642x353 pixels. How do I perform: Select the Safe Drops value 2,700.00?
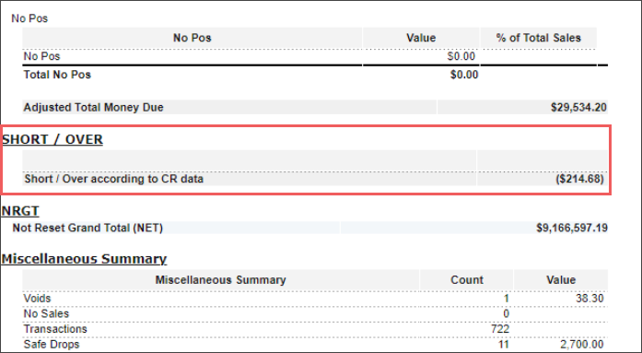[582, 345]
